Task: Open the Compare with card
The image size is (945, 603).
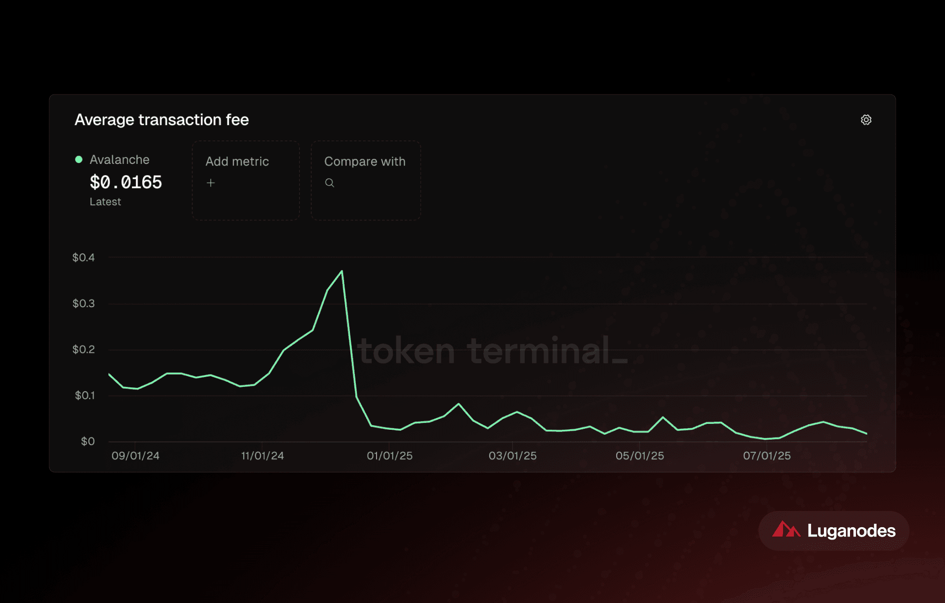Action: [366, 180]
